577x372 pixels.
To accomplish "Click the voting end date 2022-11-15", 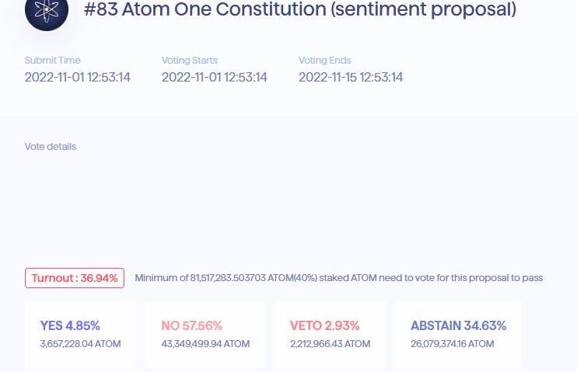I will coord(351,77).
